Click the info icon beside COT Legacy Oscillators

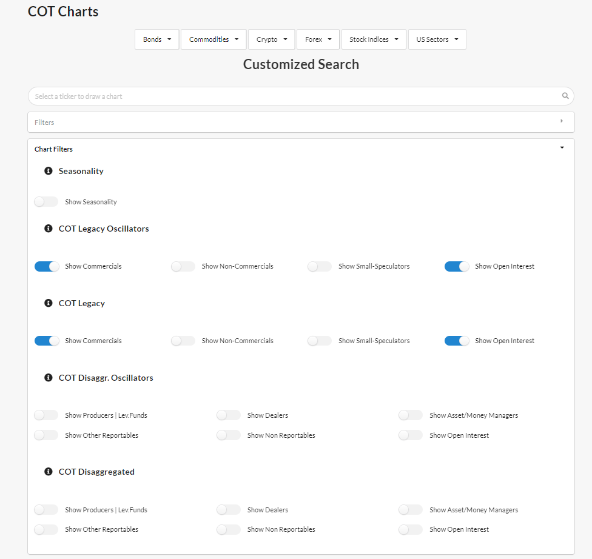pyautogui.click(x=48, y=228)
